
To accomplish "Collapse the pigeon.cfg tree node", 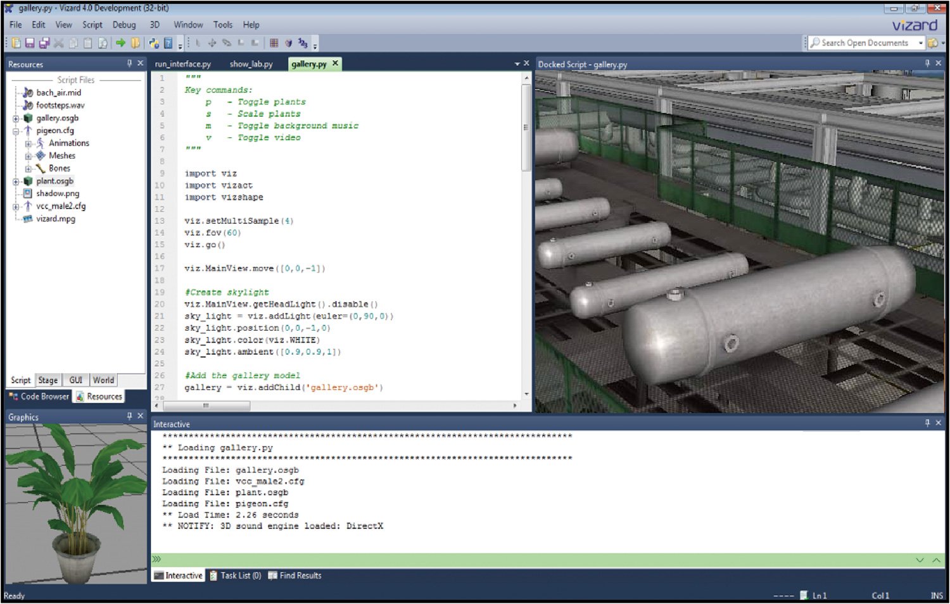I will click(16, 131).
